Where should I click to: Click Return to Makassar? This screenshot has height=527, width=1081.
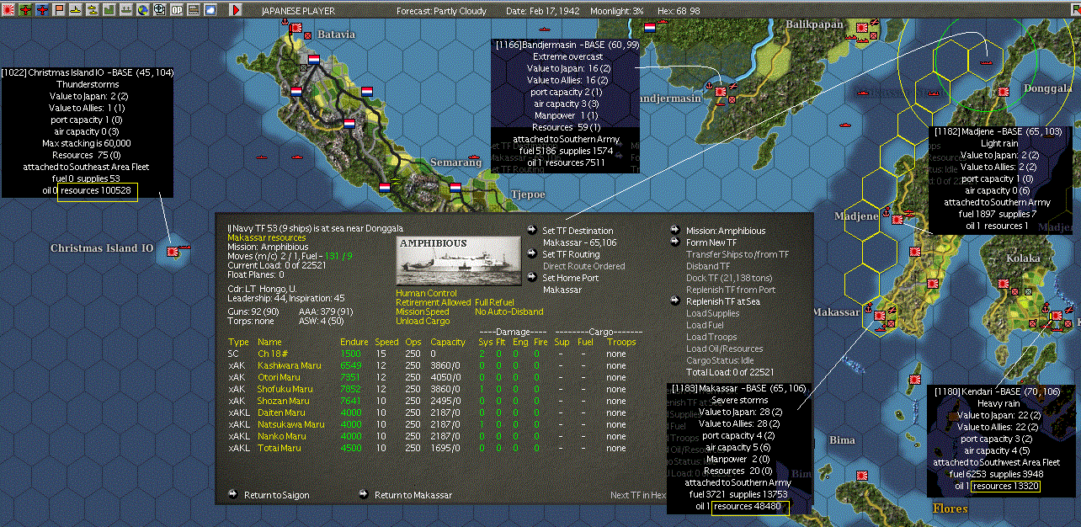pyautogui.click(x=413, y=495)
